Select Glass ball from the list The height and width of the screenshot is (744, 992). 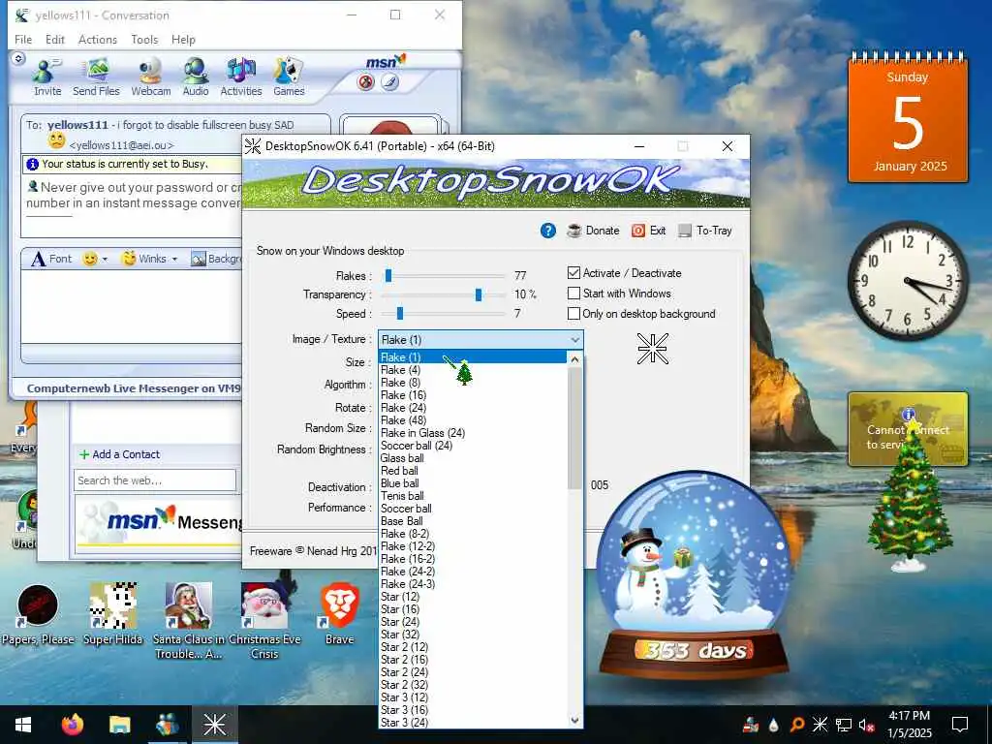coord(473,458)
